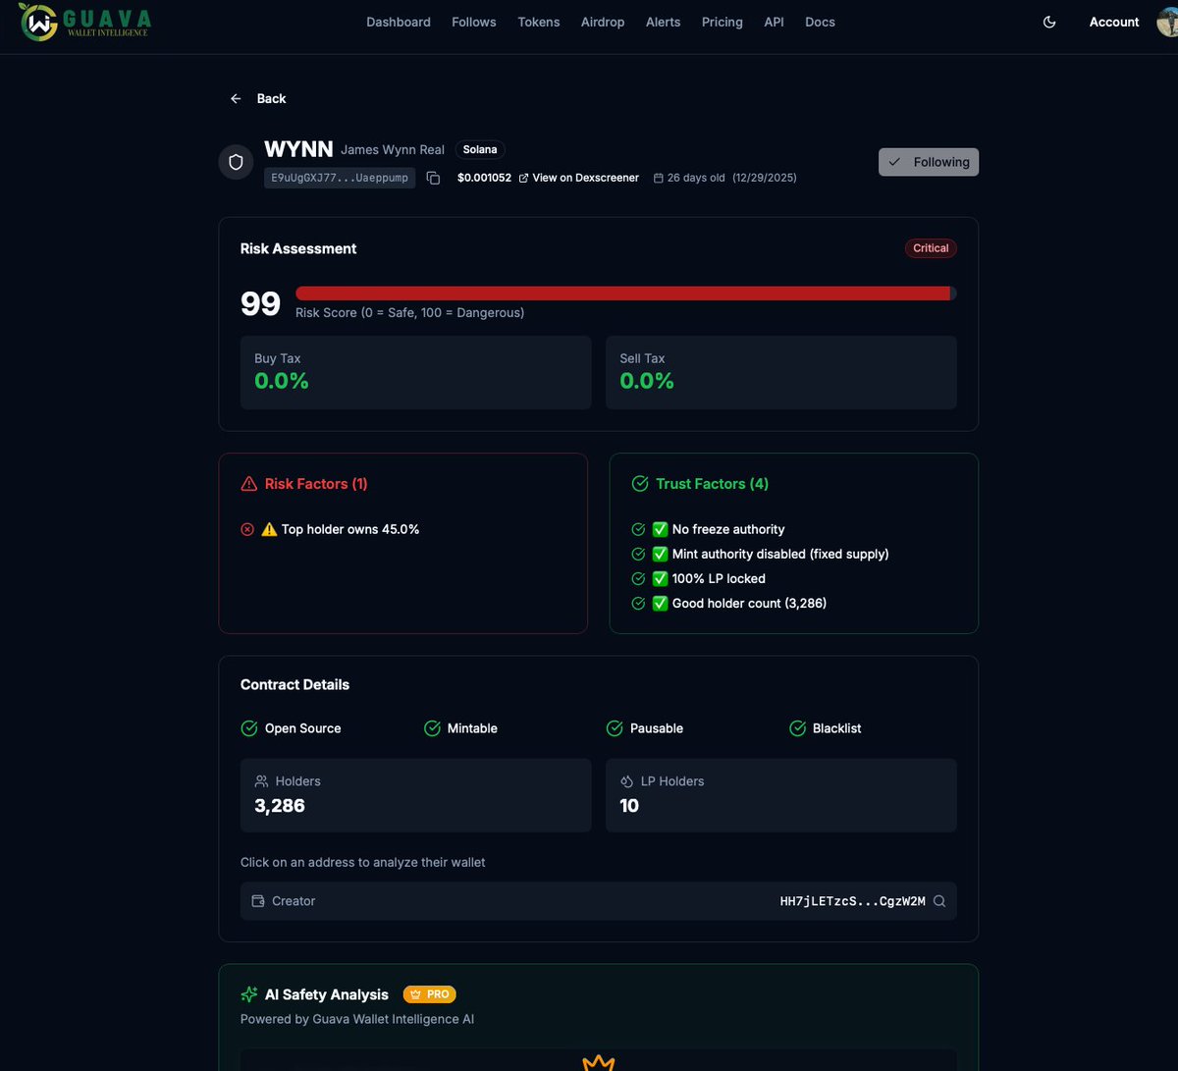
Task: Click the Solana chain badge
Action: click(480, 150)
